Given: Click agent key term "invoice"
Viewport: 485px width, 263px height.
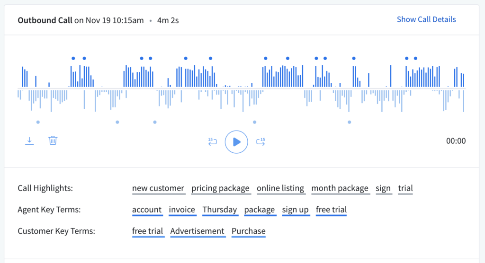Looking at the screenshot, I should coord(182,210).
